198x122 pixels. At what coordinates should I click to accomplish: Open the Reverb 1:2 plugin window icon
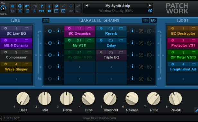(121, 28)
